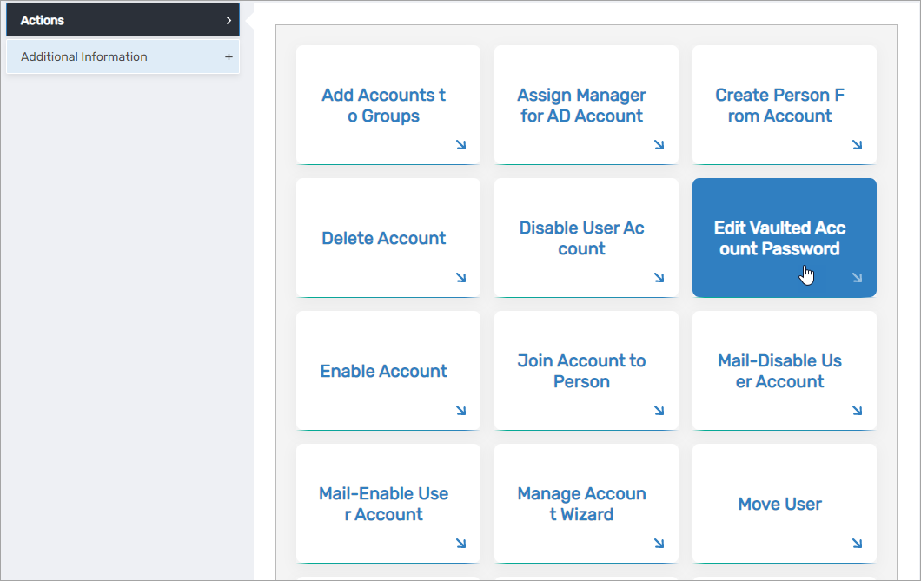Click the arrow icon on Assign Manager for AD Account
921x581 pixels.
tap(659, 146)
